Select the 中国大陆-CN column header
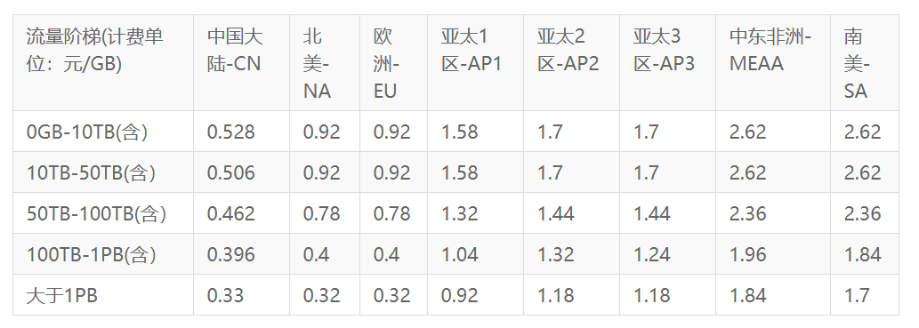 [241, 63]
